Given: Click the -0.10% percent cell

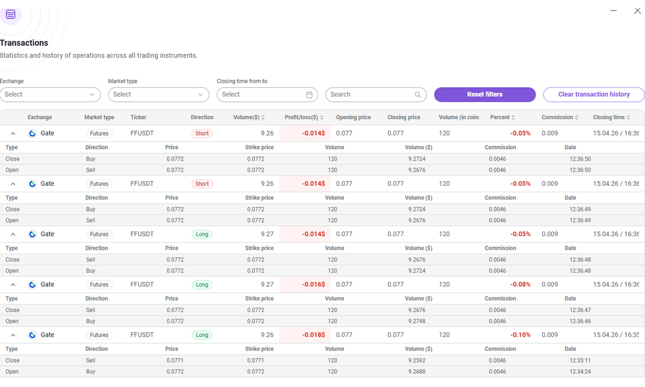Looking at the screenshot, I should click(521, 335).
